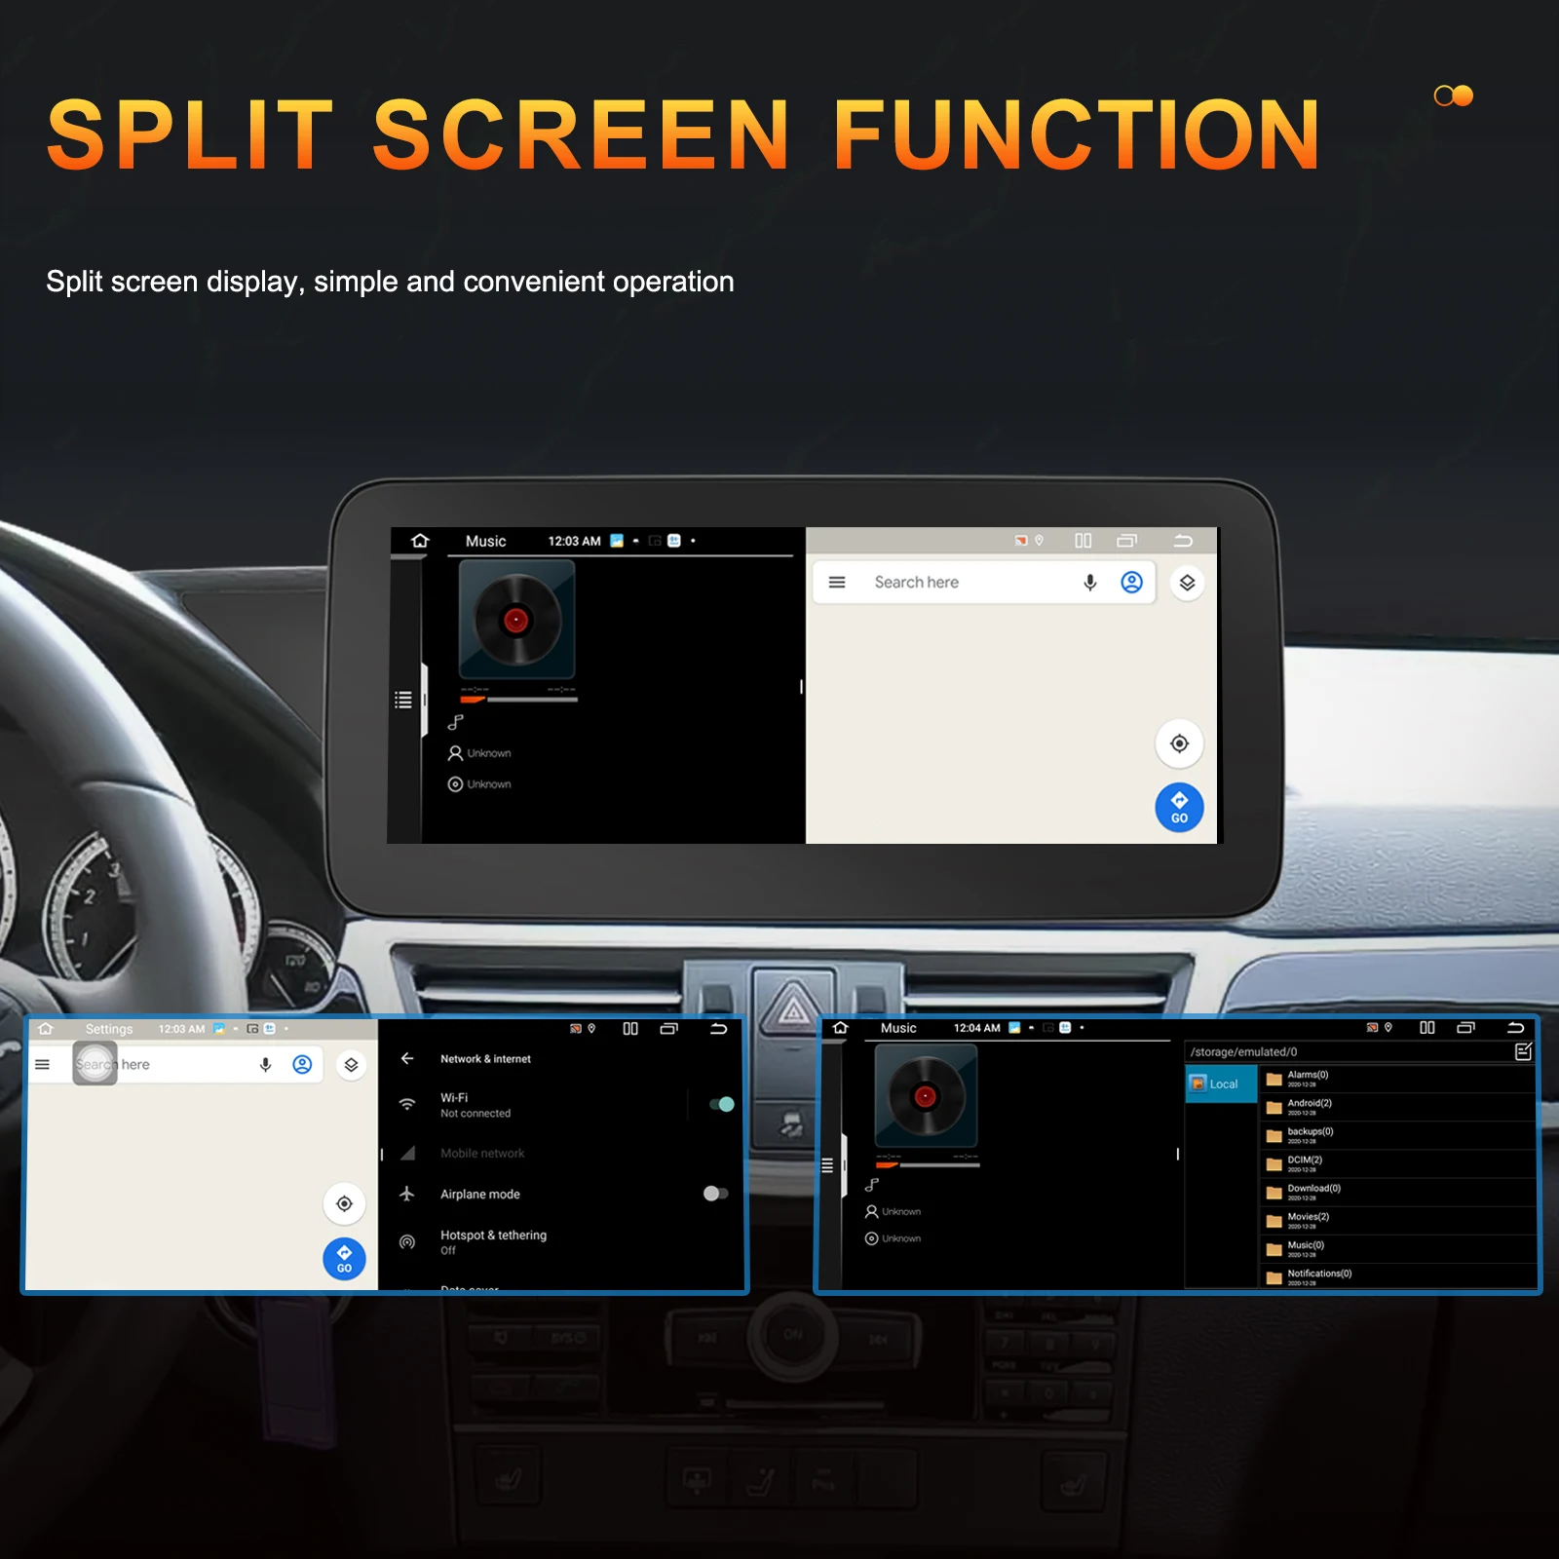Open backups(0) folder
The width and height of the screenshot is (1559, 1559).
coord(1398,1135)
